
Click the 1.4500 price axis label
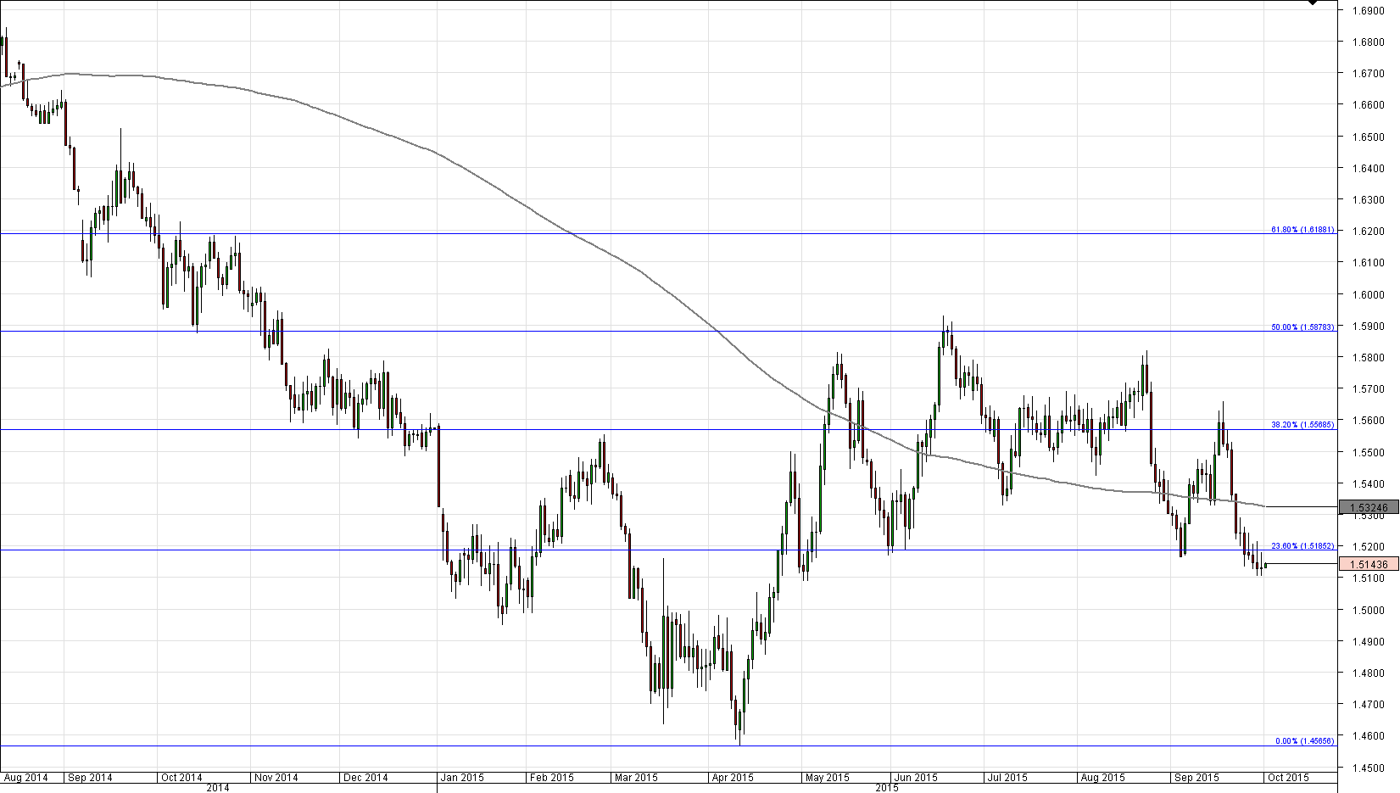1369,768
